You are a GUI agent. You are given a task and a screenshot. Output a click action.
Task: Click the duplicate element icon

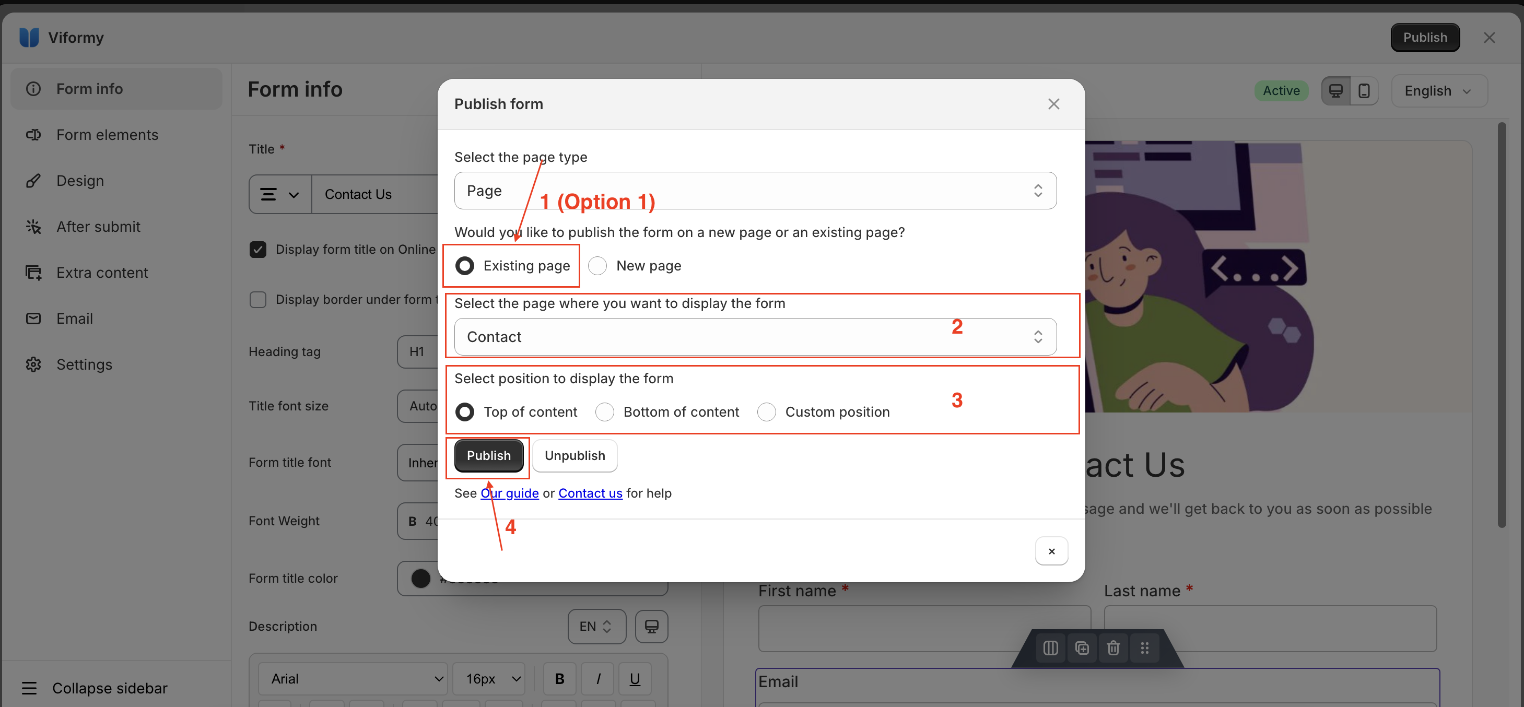point(1082,649)
